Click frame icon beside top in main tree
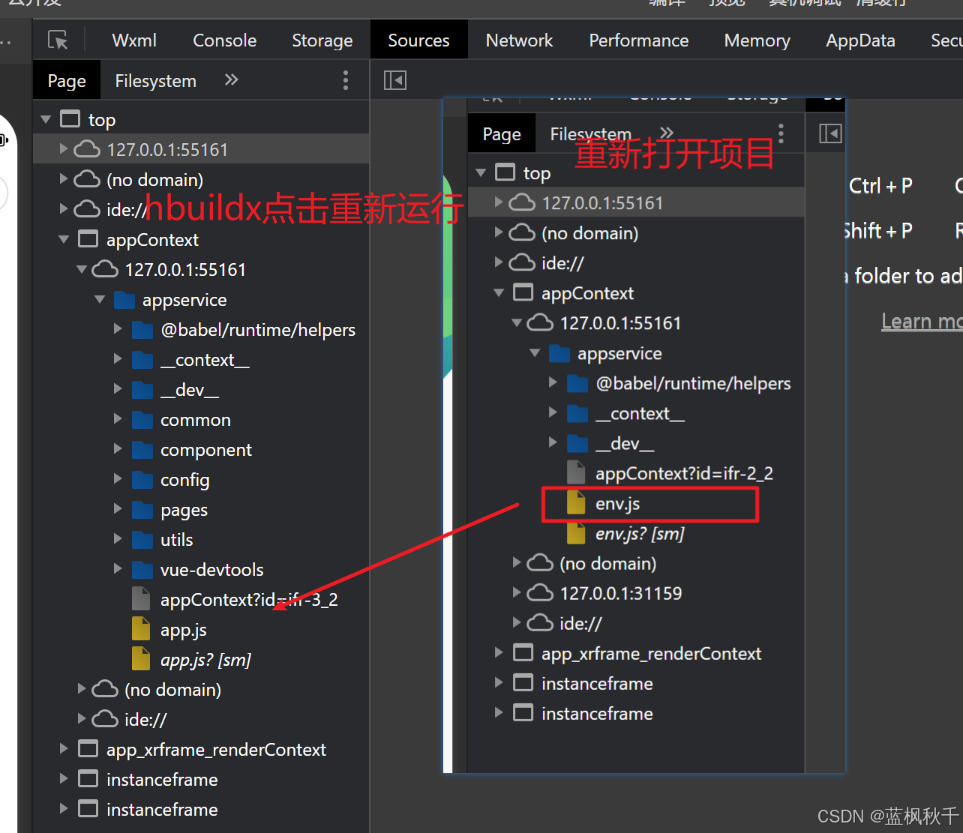 pyautogui.click(x=70, y=119)
